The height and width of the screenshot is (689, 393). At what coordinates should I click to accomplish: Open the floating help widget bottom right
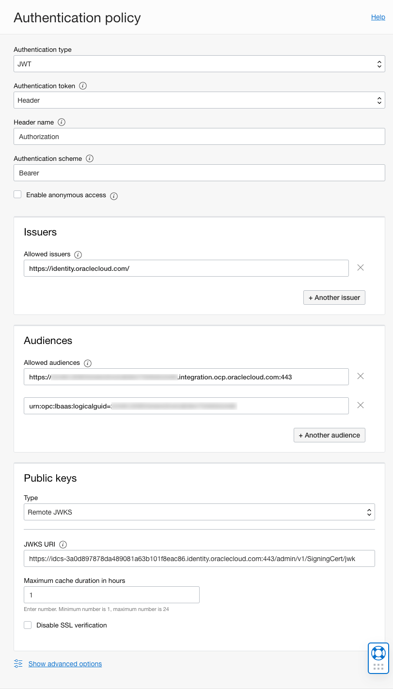378,658
